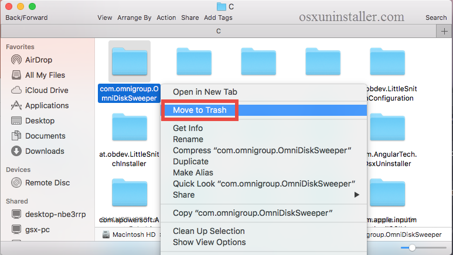Choose Duplicate from context menu

[264, 161]
